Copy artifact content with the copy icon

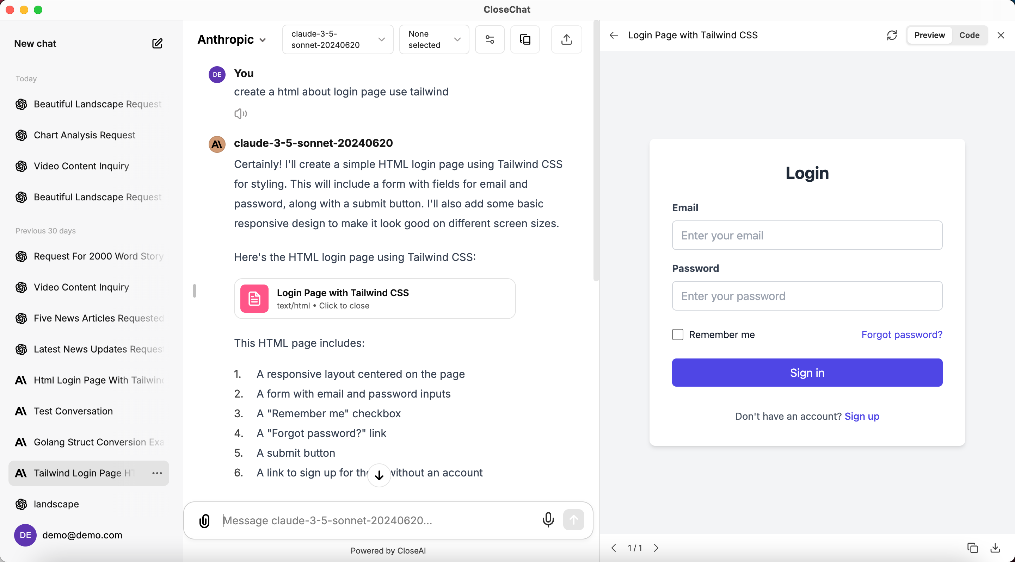click(x=972, y=548)
